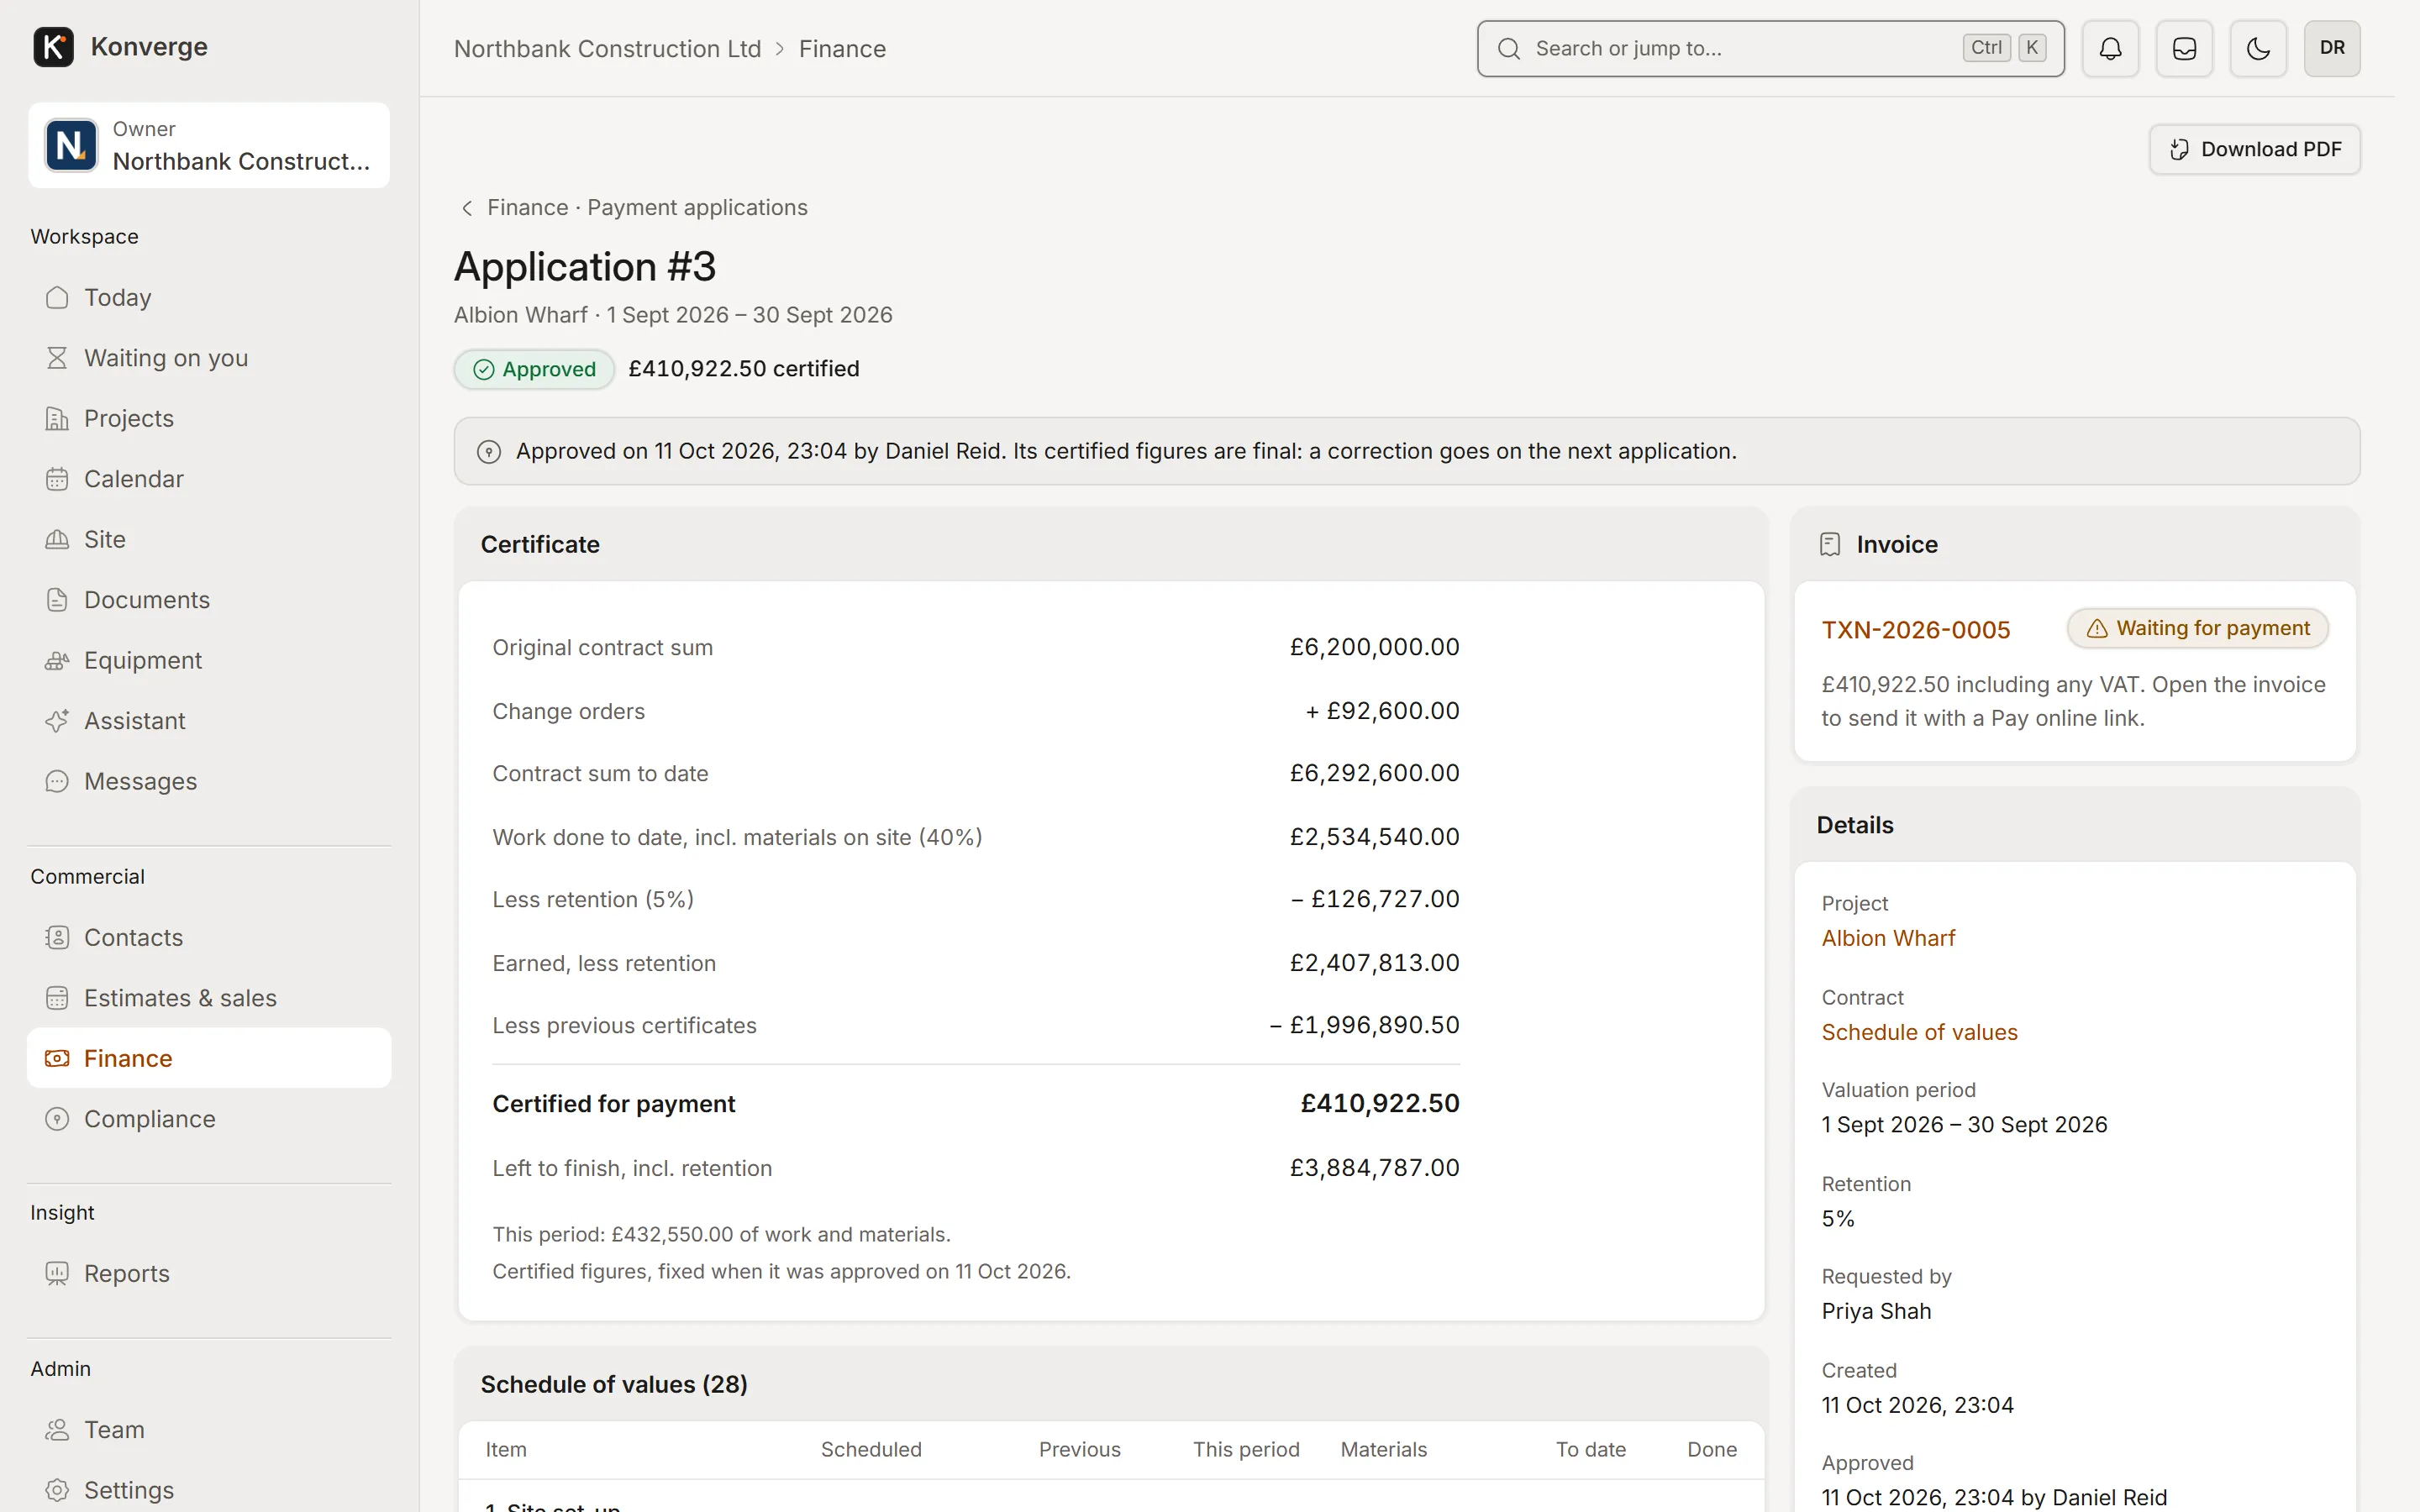
Task: Click the Finance breadcrumb in header
Action: point(842,49)
